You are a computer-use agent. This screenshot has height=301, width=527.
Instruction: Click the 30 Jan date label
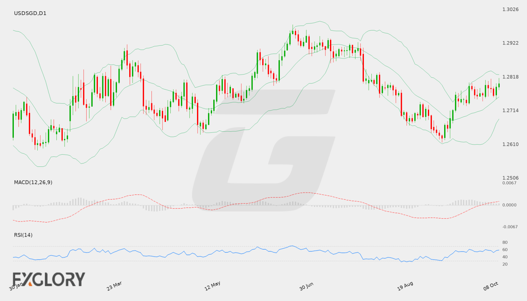click(x=16, y=286)
